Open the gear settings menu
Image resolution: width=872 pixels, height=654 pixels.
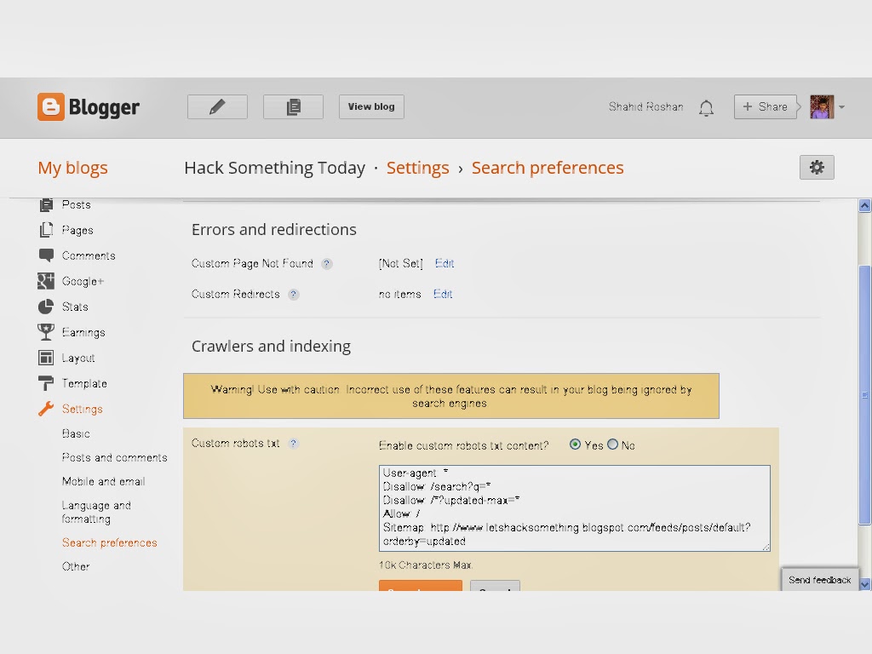tap(817, 168)
